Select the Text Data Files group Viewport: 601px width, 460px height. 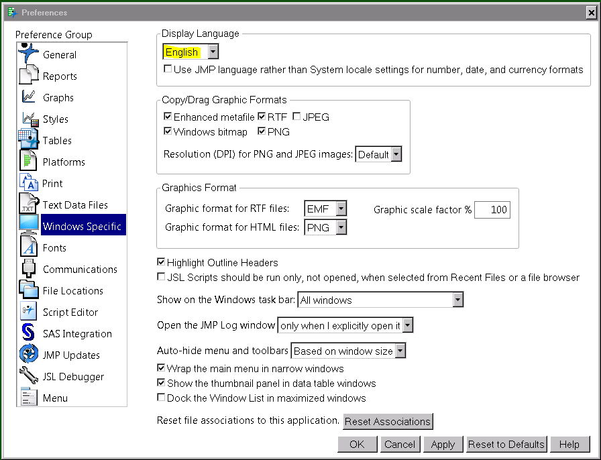(75, 205)
